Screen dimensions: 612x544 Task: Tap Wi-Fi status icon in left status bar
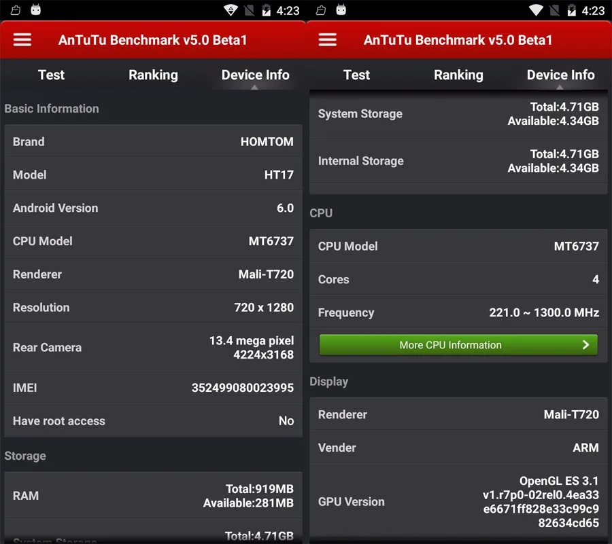[231, 10]
